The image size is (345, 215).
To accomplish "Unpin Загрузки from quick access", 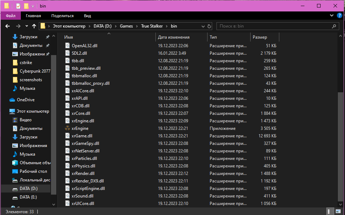I will coord(47,36).
